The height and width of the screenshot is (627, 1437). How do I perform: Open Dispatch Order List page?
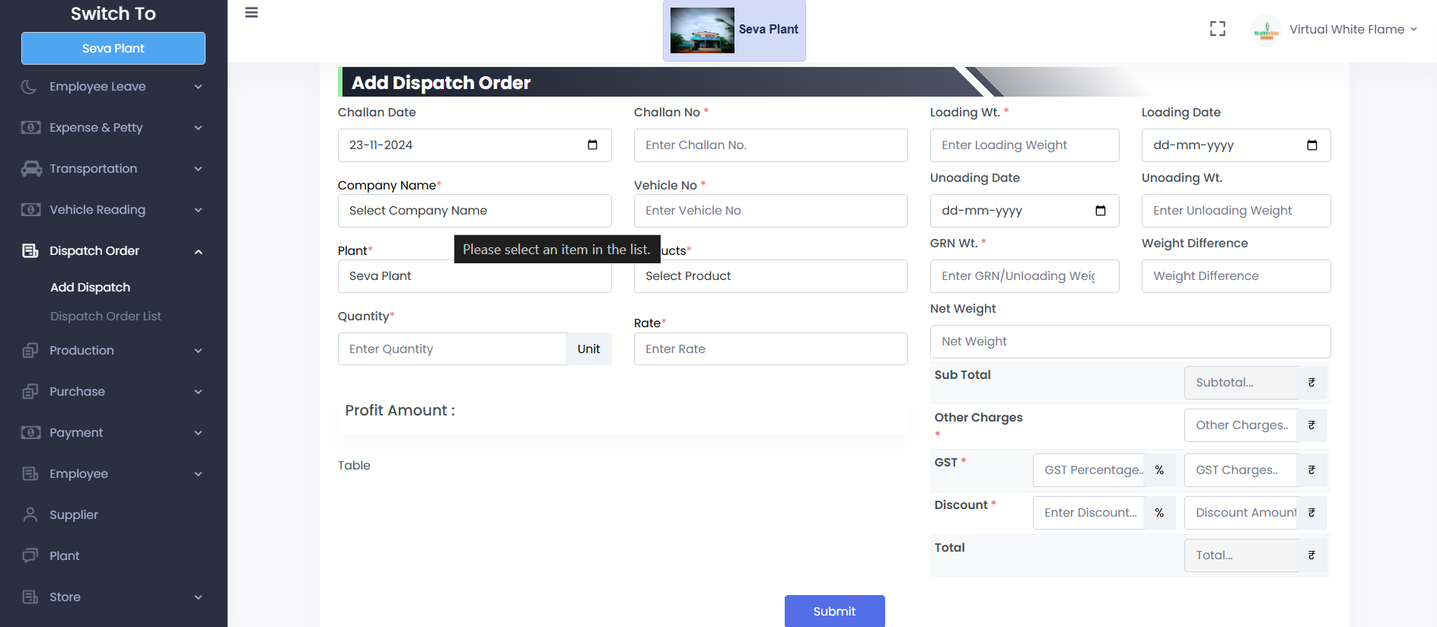(106, 317)
